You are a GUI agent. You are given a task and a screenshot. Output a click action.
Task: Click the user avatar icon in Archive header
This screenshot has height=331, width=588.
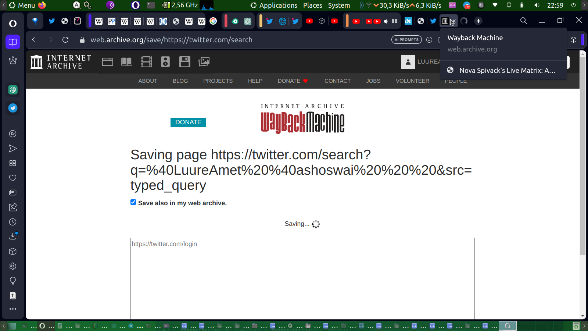408,62
